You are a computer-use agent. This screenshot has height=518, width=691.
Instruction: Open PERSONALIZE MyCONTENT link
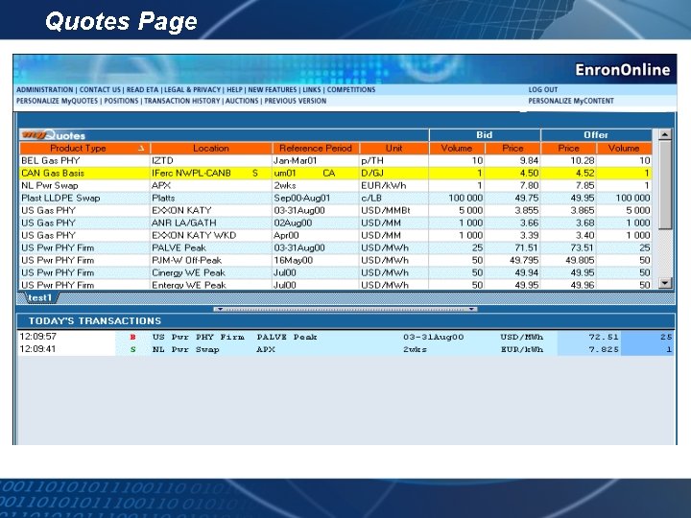571,101
